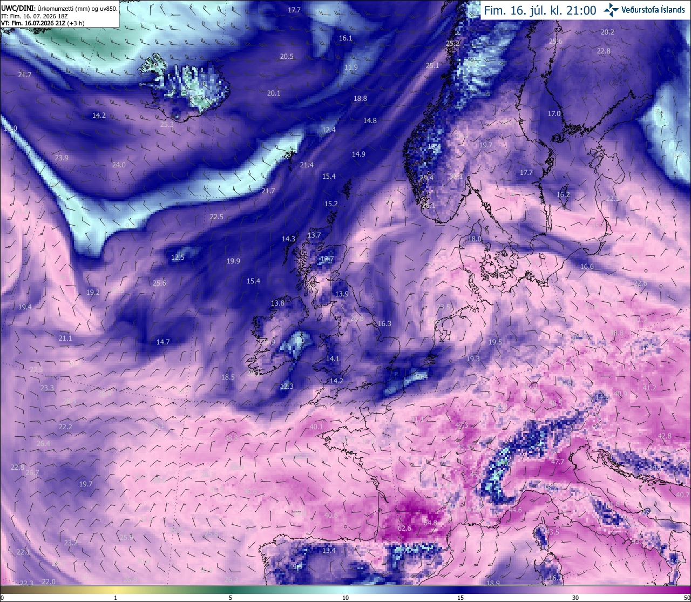Viewport: 691px width, 602px height.
Task: Click the 25.3 value south of Iceland
Action: [167, 124]
